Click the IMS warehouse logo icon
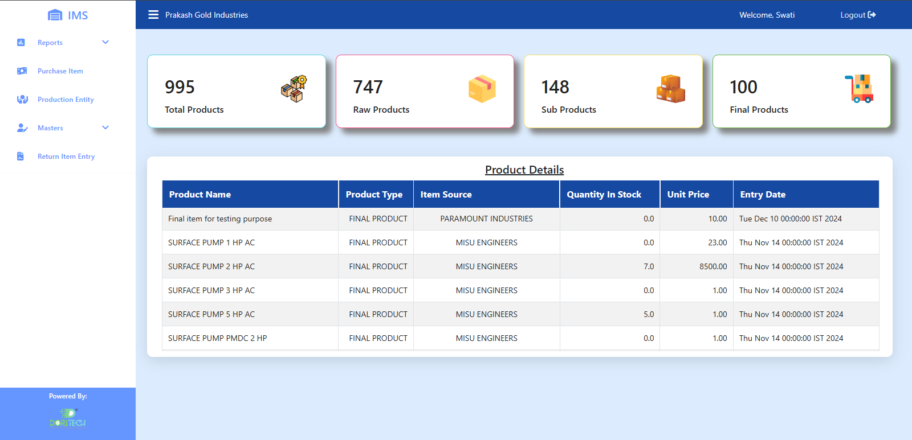Viewport: 912px width, 440px height. point(55,15)
